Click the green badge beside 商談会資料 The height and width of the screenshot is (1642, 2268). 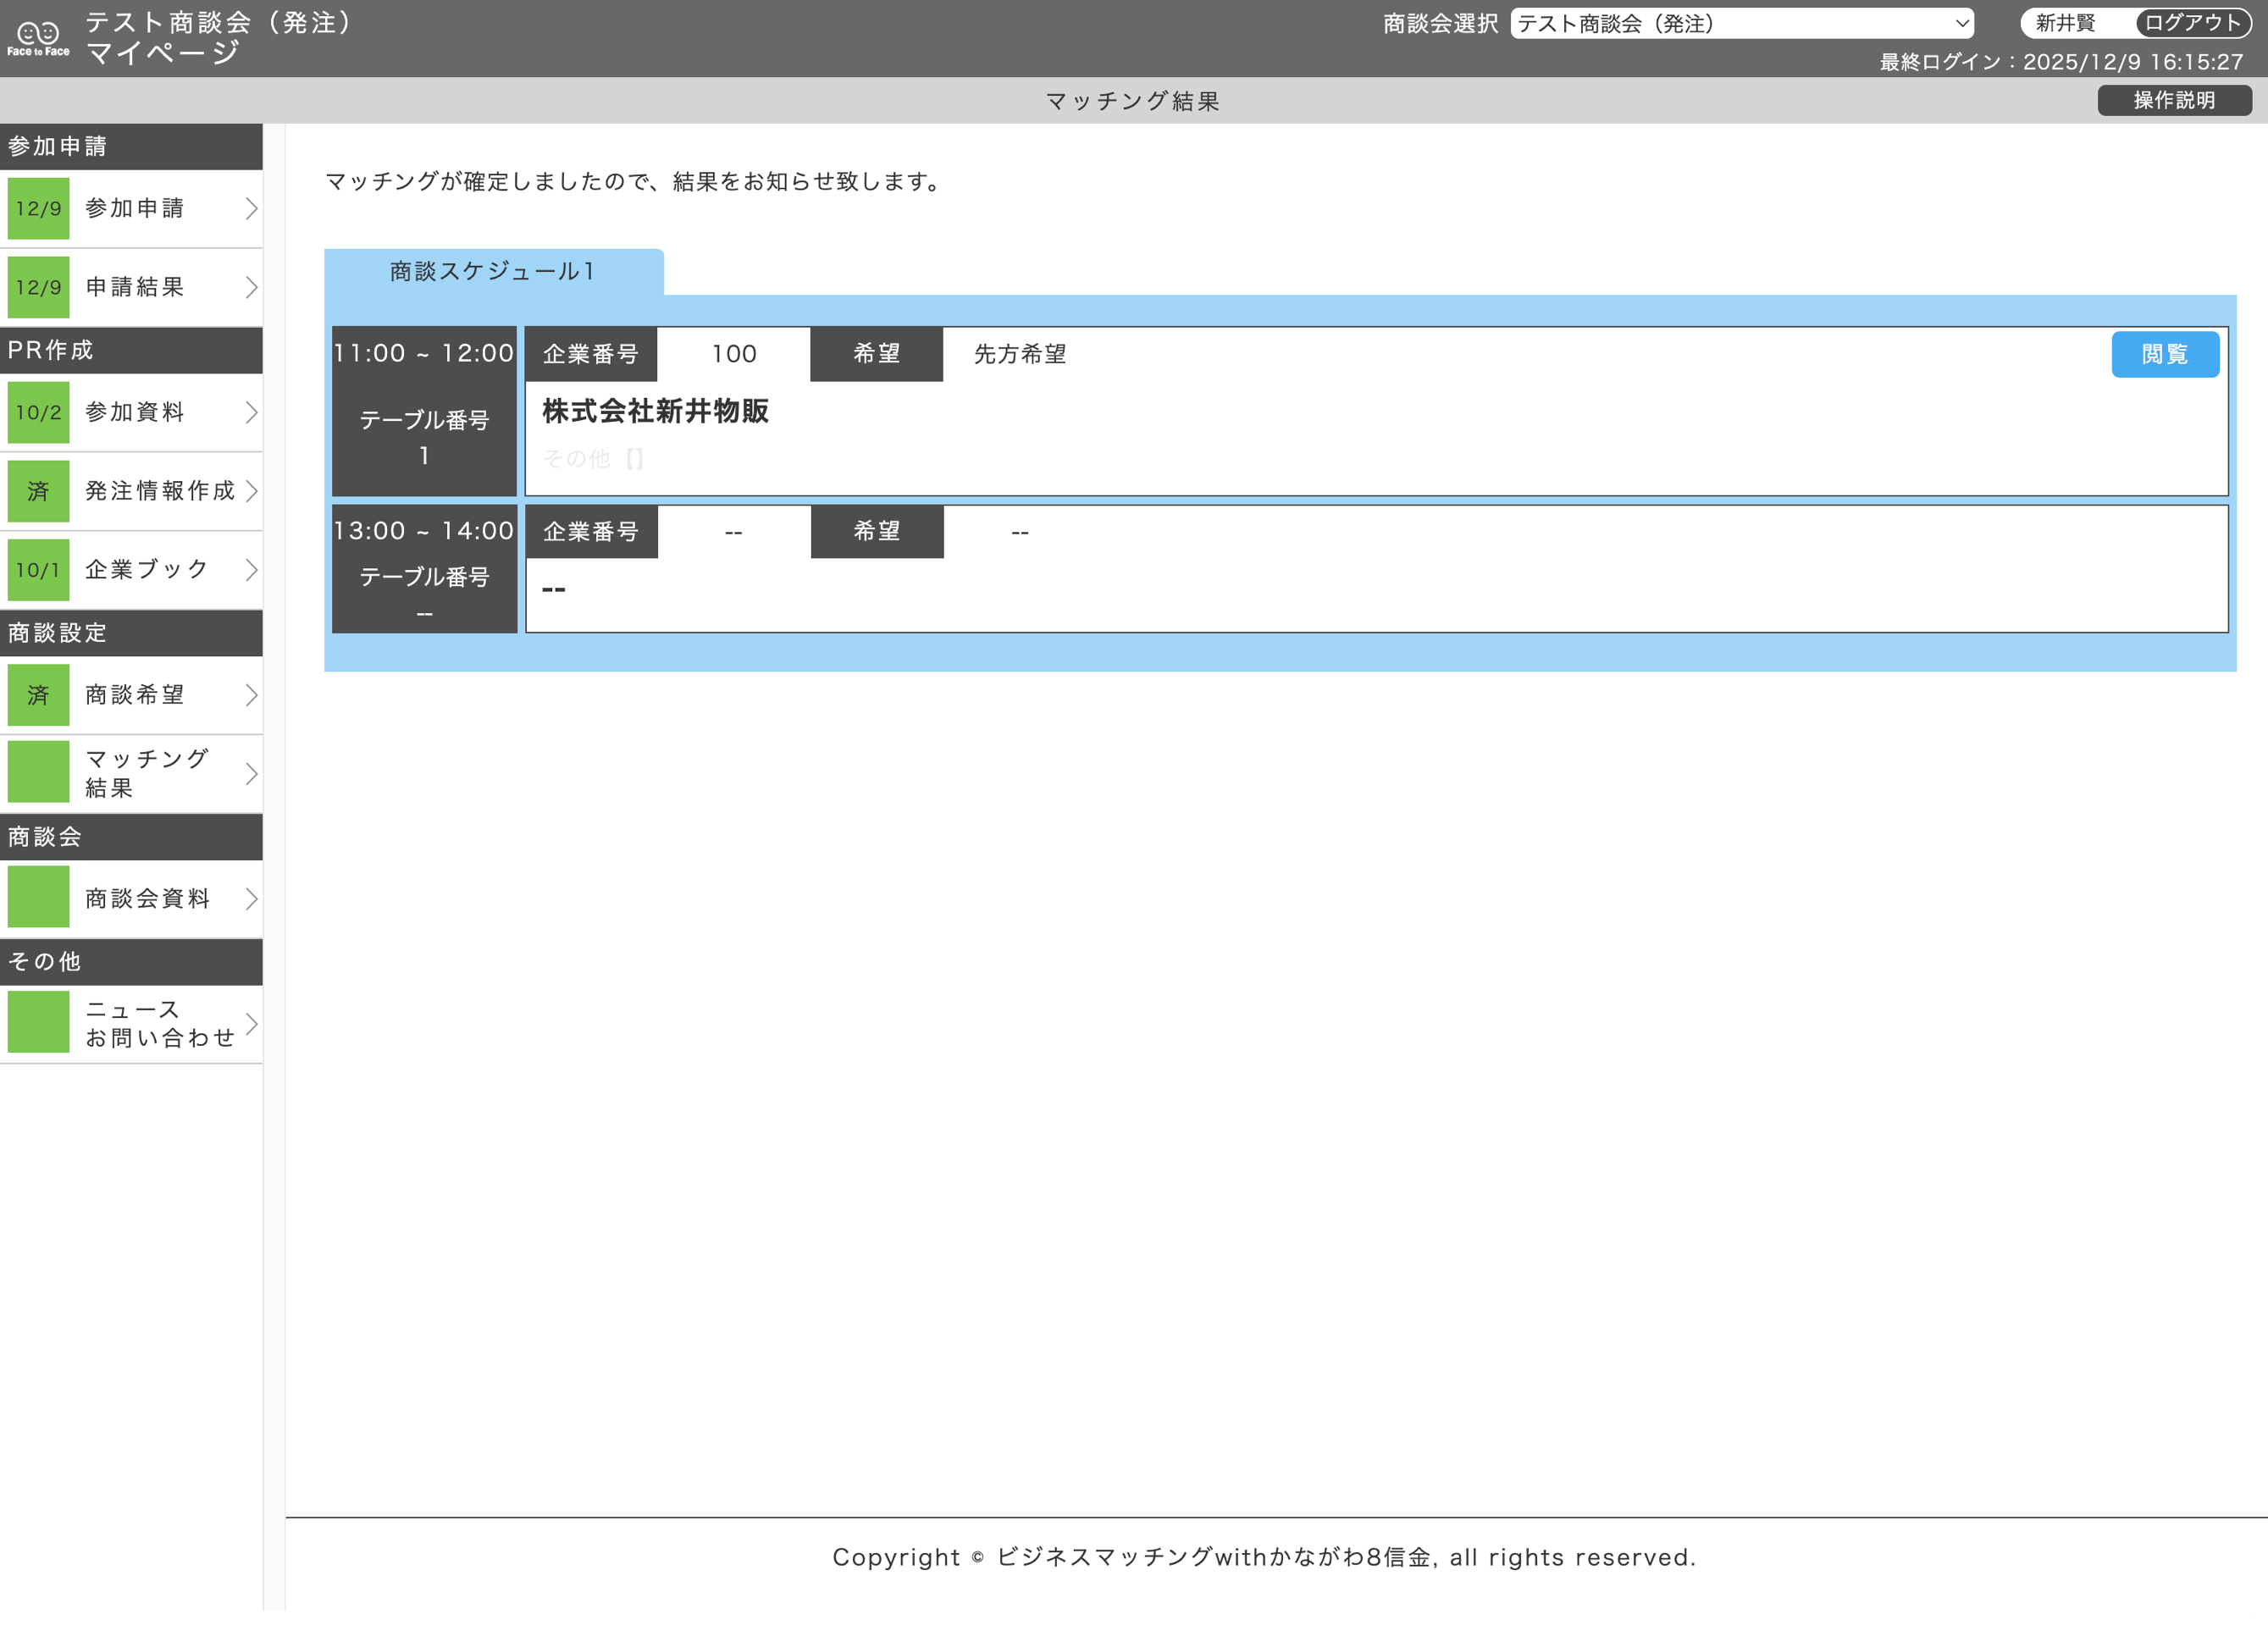pos(38,897)
